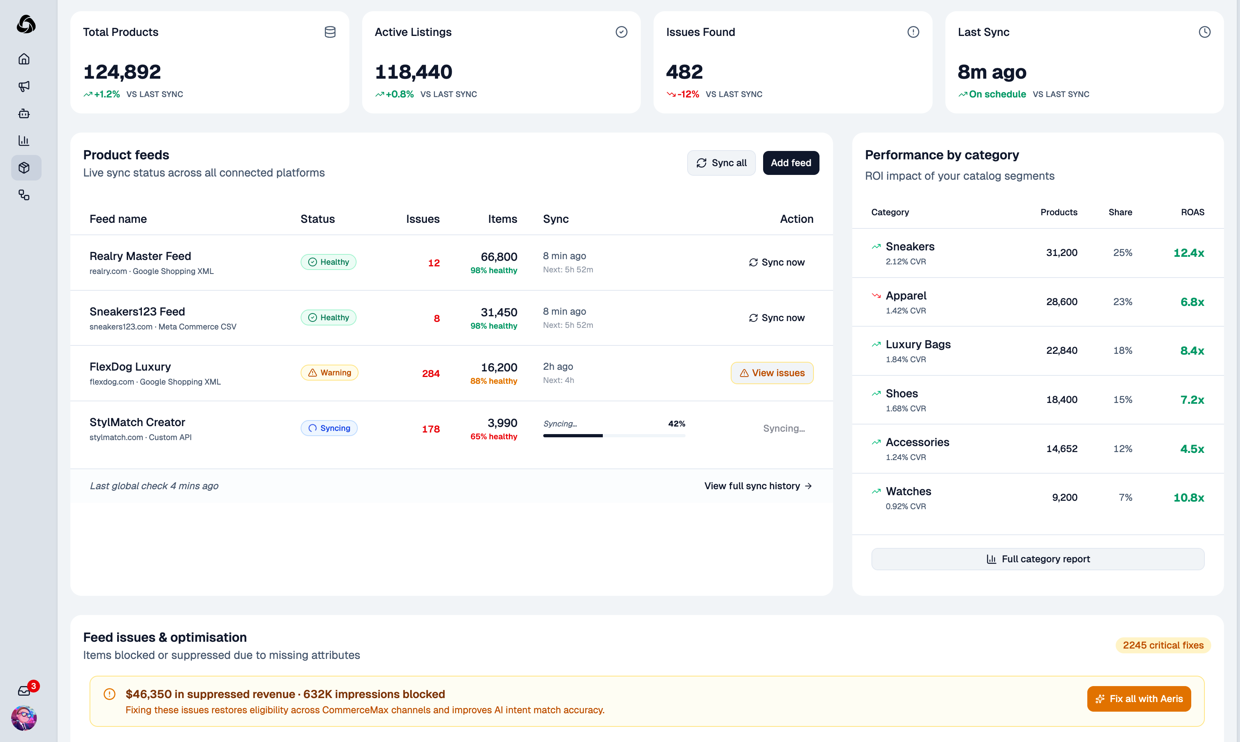Viewport: 1240px width, 742px height.
Task: Click the Add feed button
Action: (x=791, y=163)
